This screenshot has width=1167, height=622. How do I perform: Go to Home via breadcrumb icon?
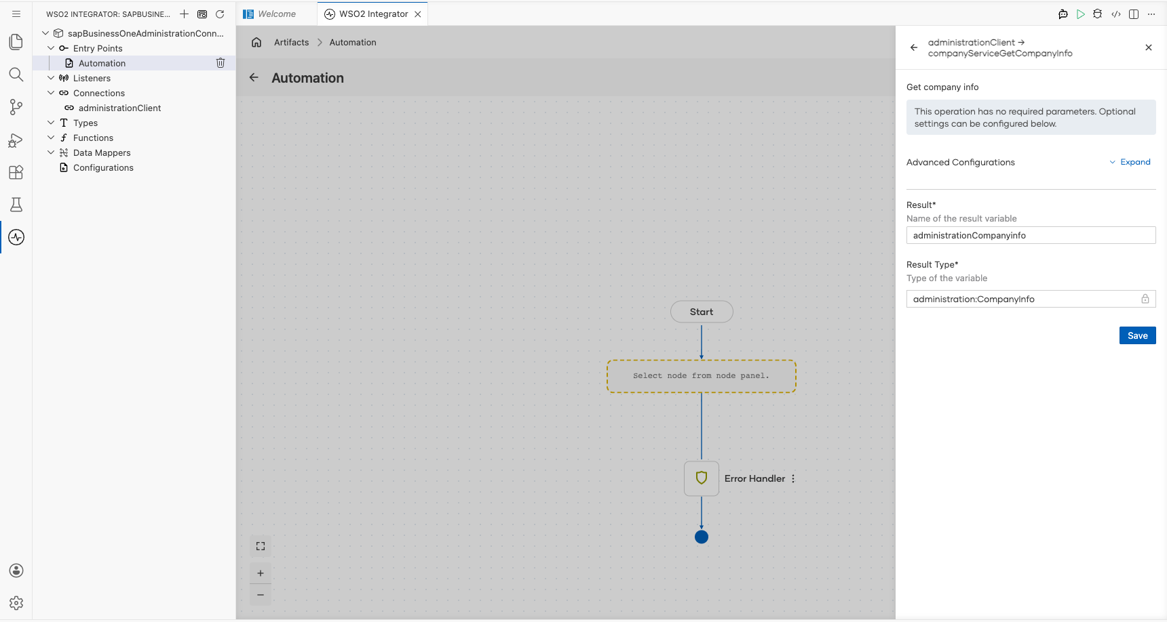coord(256,42)
